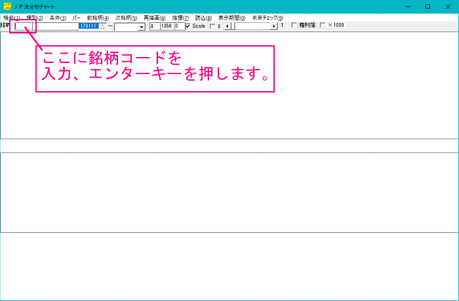The width and height of the screenshot is (459, 301).
Task: Open the 次銘柄(5) menu
Action: click(x=126, y=18)
